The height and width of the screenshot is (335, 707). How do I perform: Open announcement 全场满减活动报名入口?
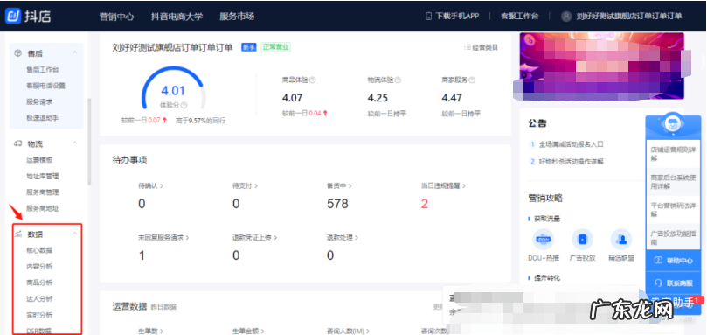(571, 144)
